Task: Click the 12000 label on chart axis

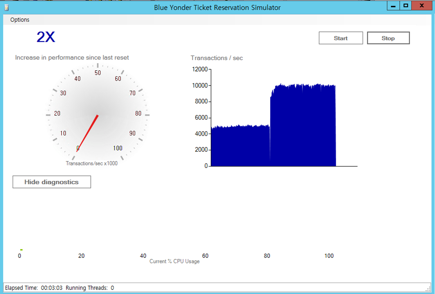Action: coord(199,69)
